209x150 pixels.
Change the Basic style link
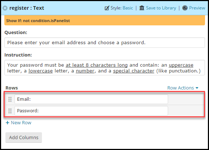pos(128,8)
